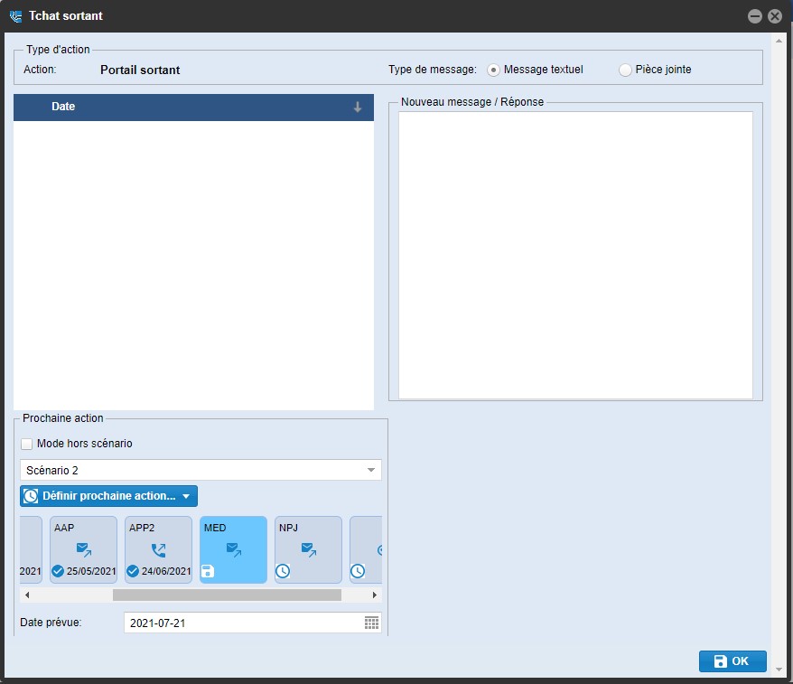
Task: Select the MED action card
Action: coord(233,549)
